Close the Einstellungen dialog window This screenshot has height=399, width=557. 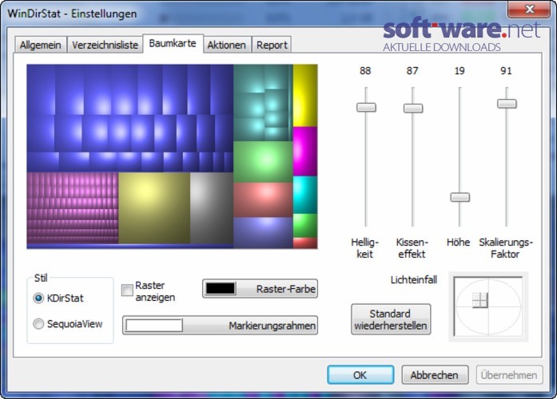[x=529, y=9]
